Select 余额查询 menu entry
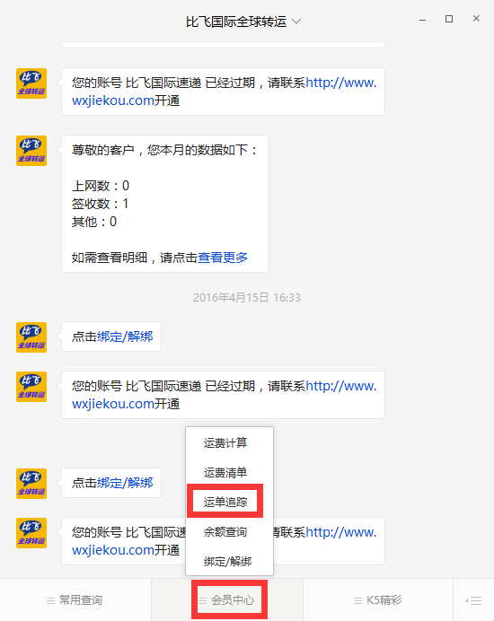 [225, 532]
